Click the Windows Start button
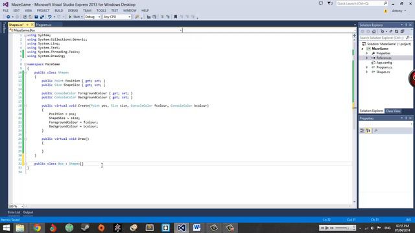This screenshot has width=415, height=233. pos(6,228)
